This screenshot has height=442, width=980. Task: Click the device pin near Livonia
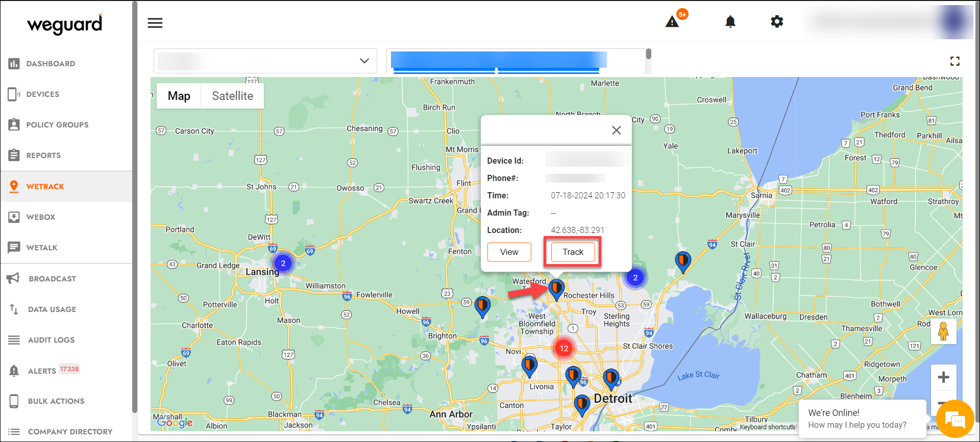pyautogui.click(x=529, y=367)
